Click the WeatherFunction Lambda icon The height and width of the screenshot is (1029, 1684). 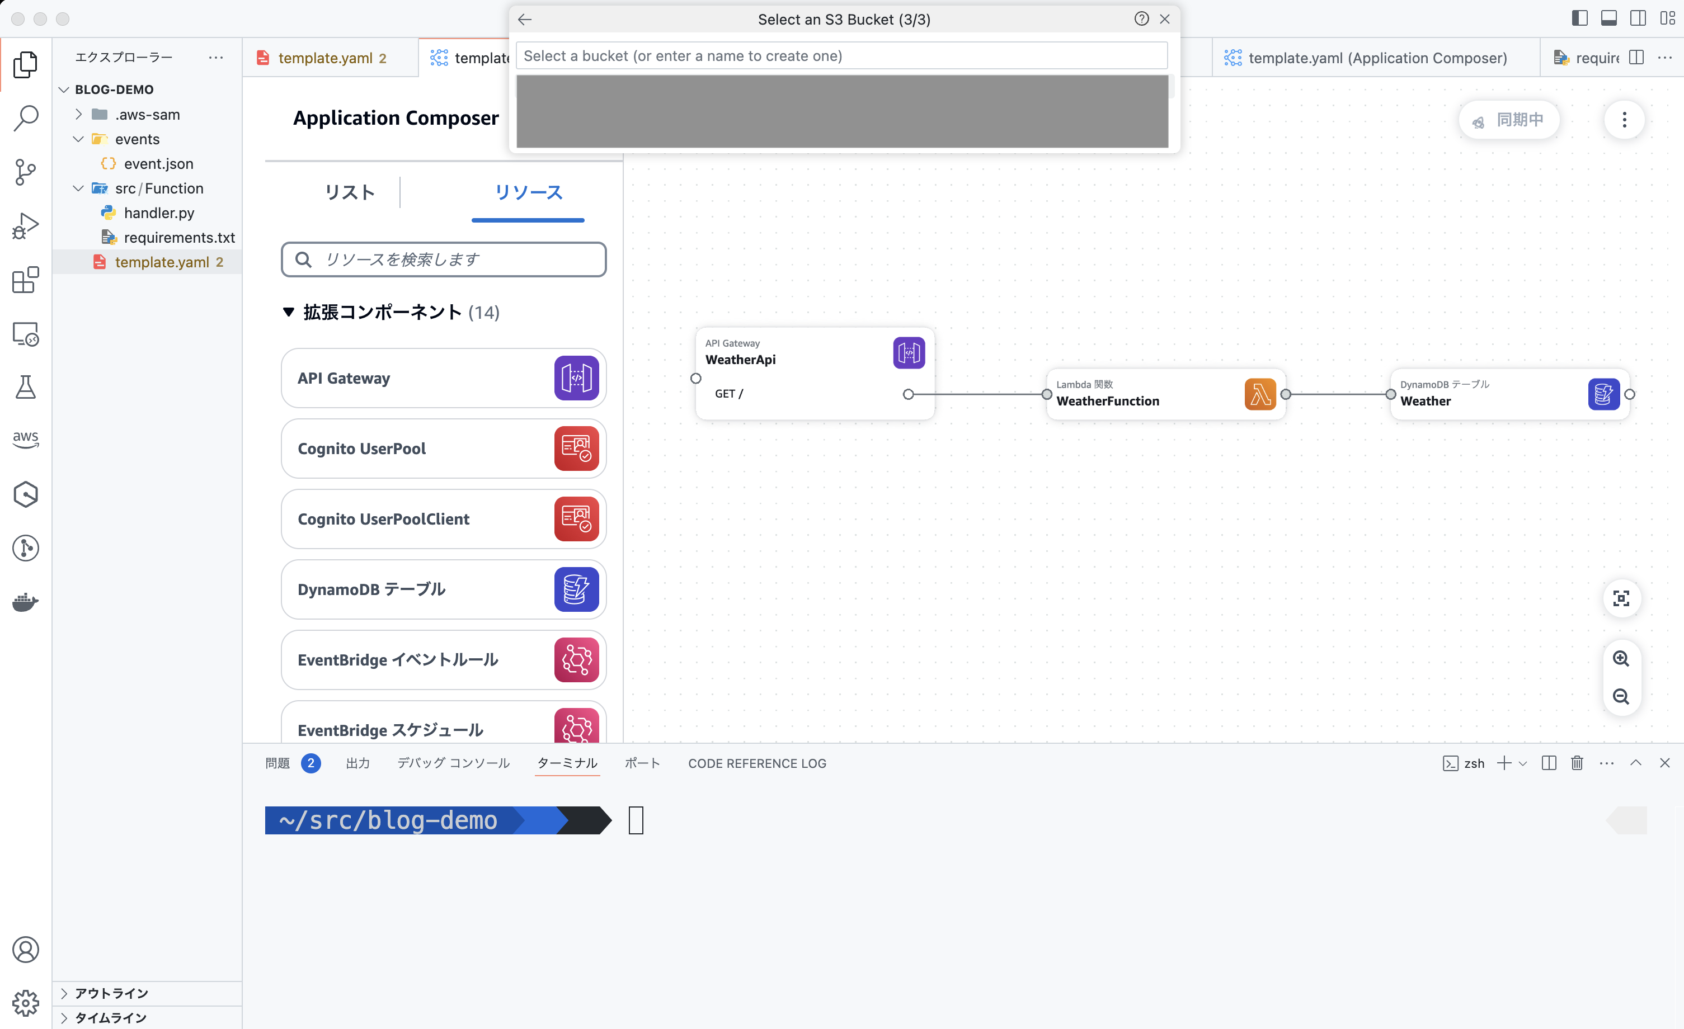click(1260, 394)
